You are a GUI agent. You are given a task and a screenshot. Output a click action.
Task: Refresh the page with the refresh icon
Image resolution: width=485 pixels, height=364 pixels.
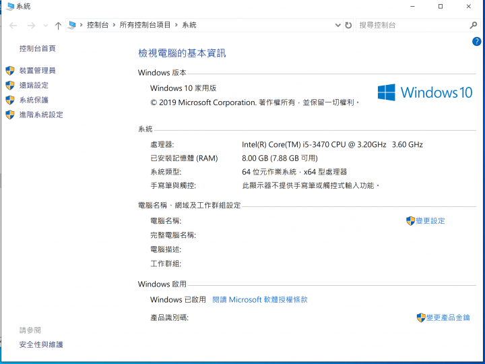click(x=348, y=26)
